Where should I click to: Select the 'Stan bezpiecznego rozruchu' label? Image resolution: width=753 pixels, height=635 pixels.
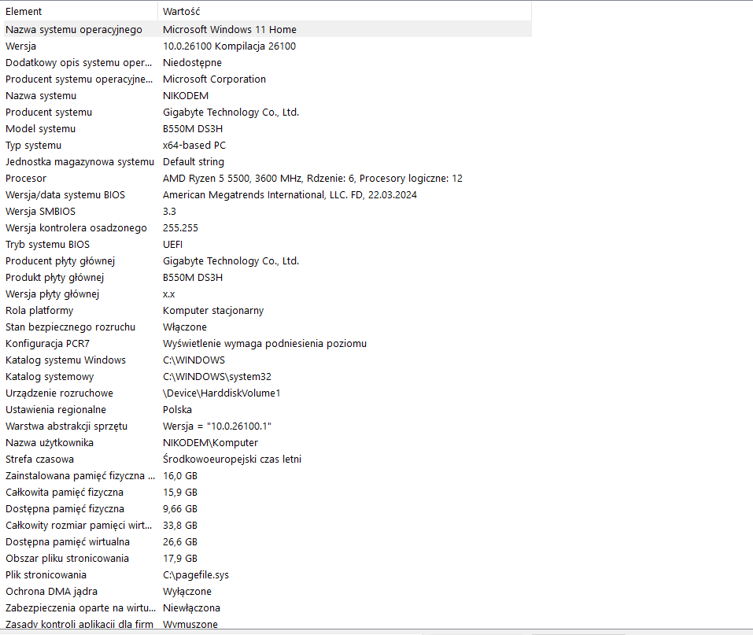71,327
